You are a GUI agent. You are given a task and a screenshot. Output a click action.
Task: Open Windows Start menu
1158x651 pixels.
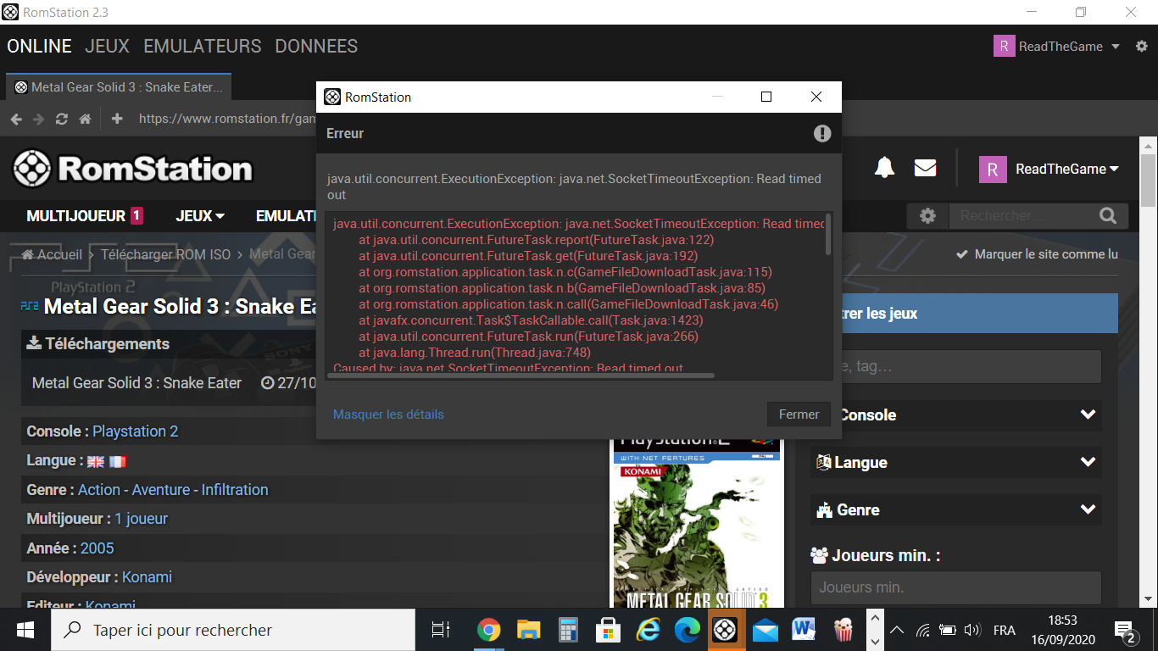(25, 630)
